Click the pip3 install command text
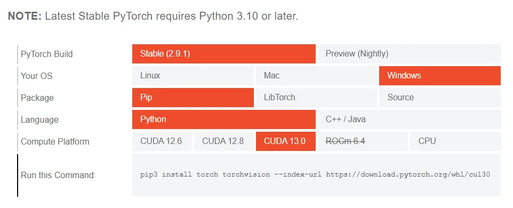Image resolution: width=513 pixels, height=208 pixels. point(315,174)
